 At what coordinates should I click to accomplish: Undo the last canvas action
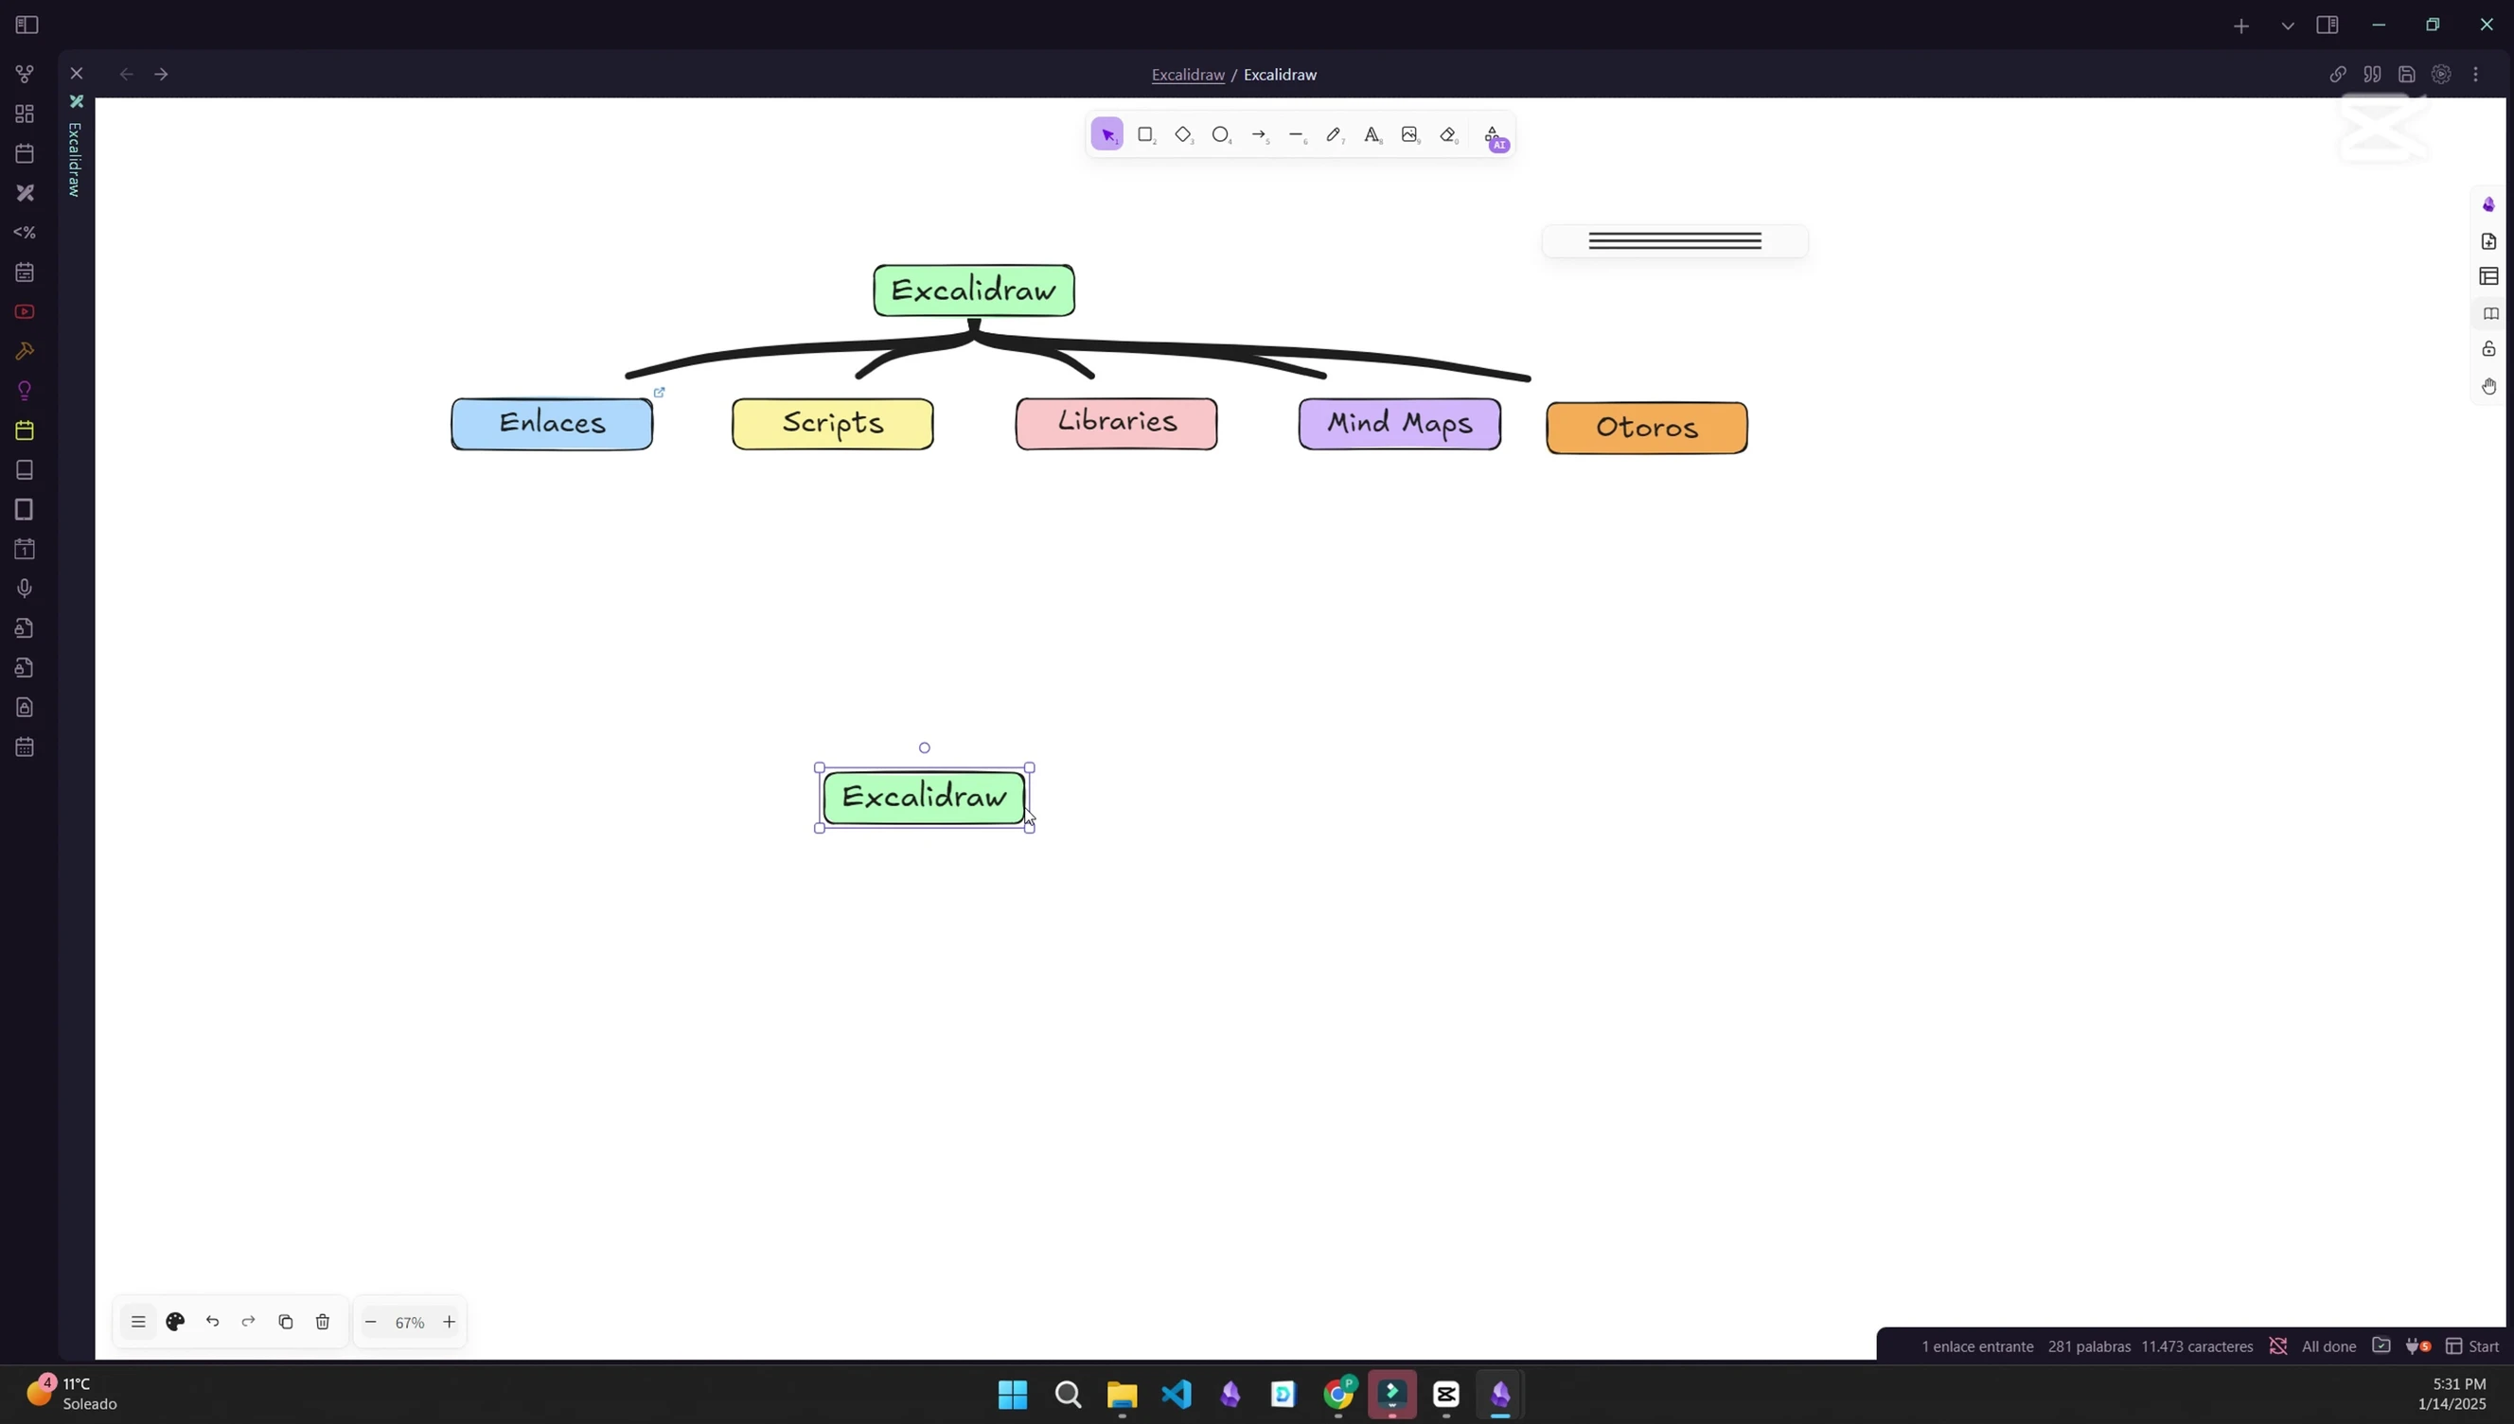[212, 1323]
